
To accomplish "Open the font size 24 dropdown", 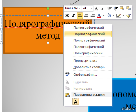I will (x=91, y=8).
